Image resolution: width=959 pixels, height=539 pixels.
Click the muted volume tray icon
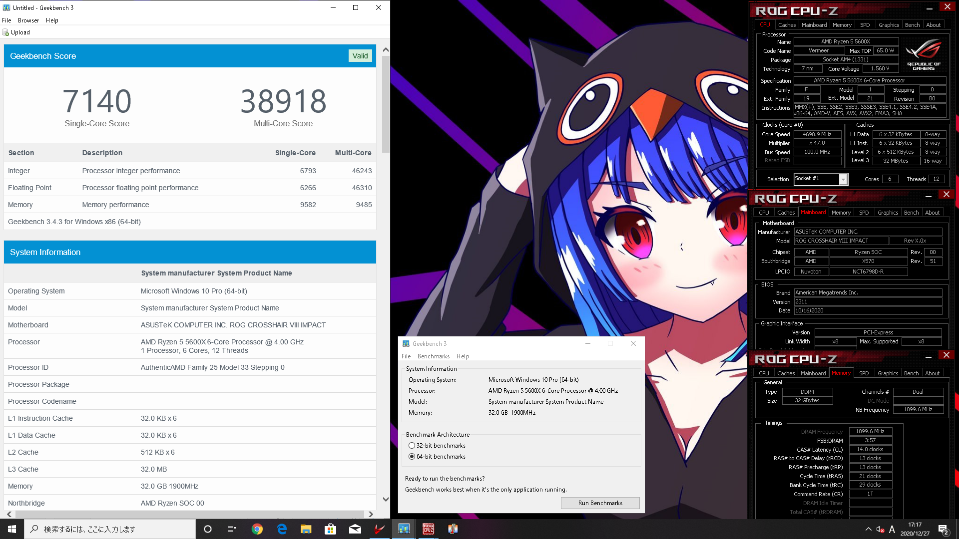880,529
